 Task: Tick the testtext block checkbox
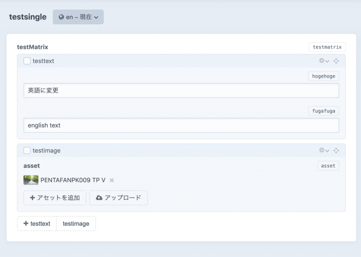pyautogui.click(x=27, y=61)
